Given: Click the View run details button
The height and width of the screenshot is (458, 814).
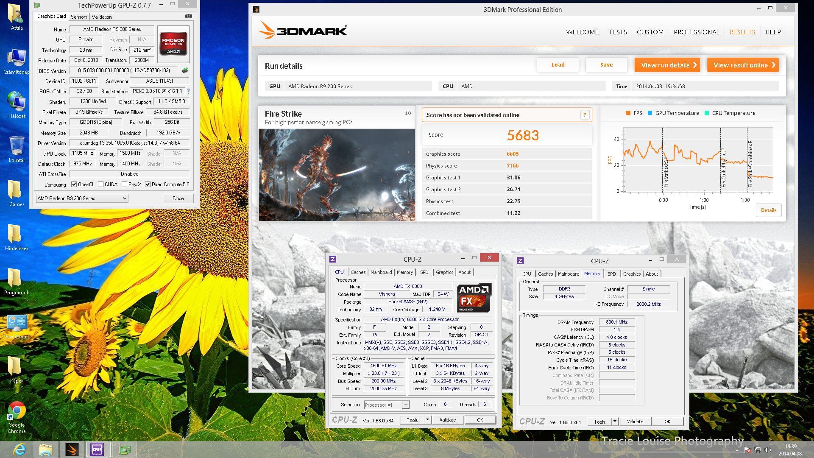Looking at the screenshot, I should 667,65.
